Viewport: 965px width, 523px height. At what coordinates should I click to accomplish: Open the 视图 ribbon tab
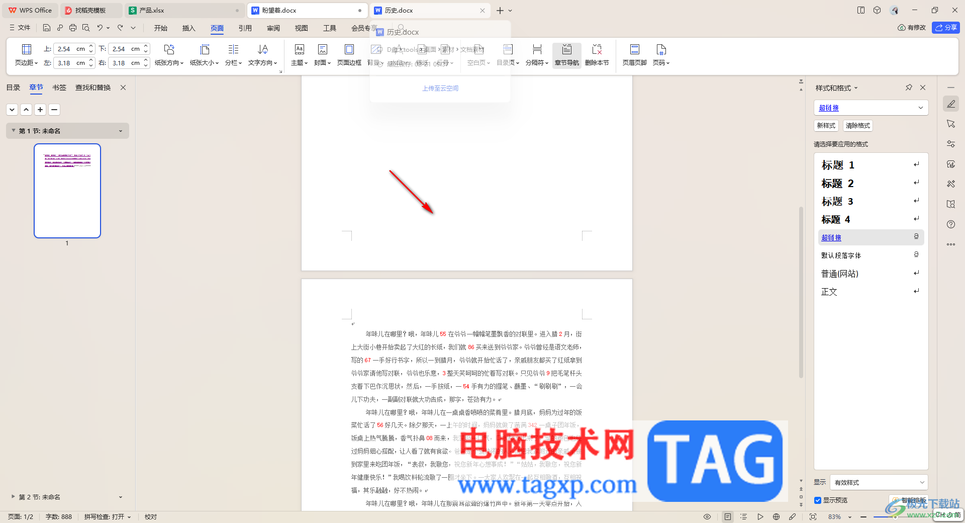(302, 28)
